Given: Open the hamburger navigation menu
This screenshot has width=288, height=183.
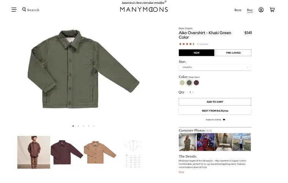Looking at the screenshot, I should [14, 9].
